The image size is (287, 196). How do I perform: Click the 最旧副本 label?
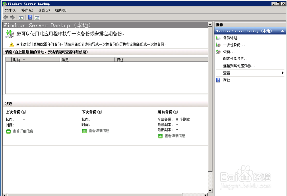(165, 130)
